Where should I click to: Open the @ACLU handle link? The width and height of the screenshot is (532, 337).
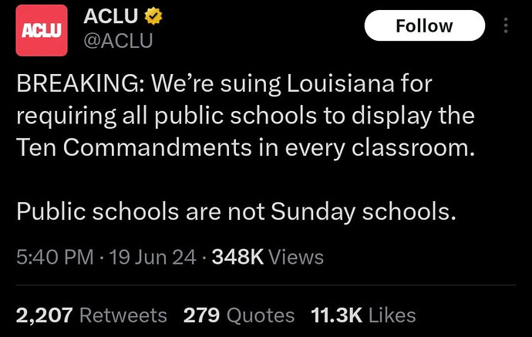(117, 42)
